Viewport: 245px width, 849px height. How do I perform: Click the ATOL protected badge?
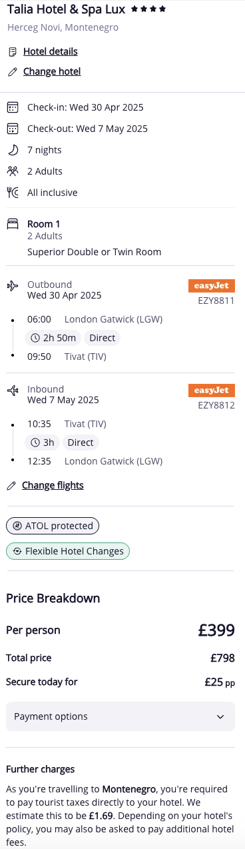tap(53, 526)
